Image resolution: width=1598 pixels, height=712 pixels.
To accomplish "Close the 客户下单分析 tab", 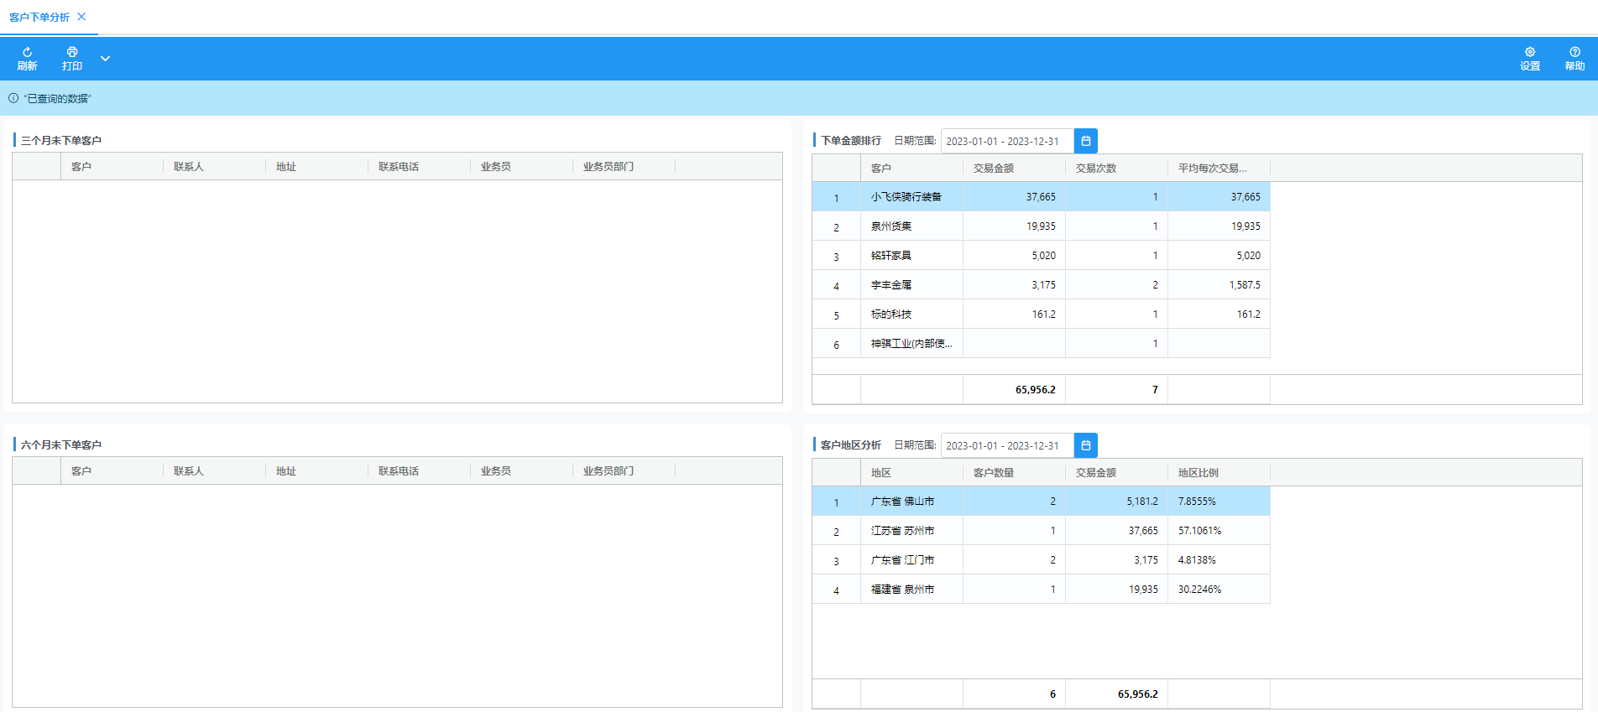I will point(81,17).
